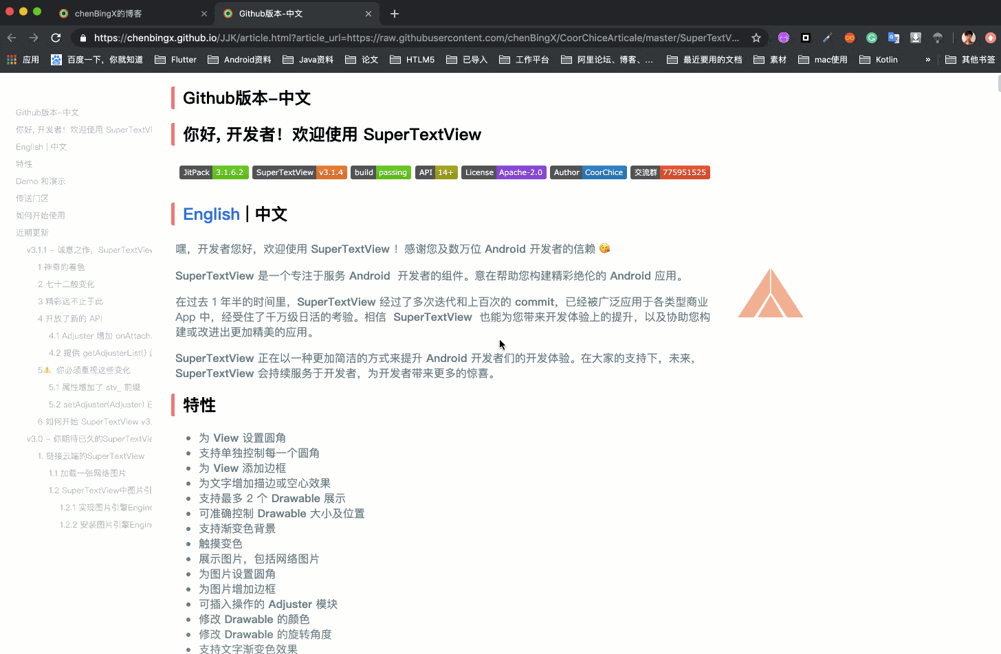Open the Flutter bookmark folder

coord(175,60)
